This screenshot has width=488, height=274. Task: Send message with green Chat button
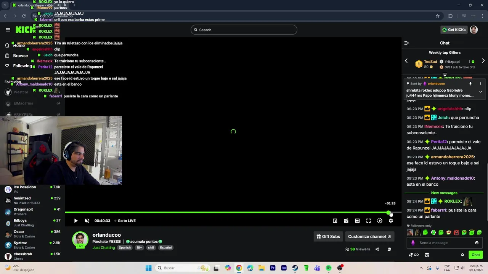[476, 255]
